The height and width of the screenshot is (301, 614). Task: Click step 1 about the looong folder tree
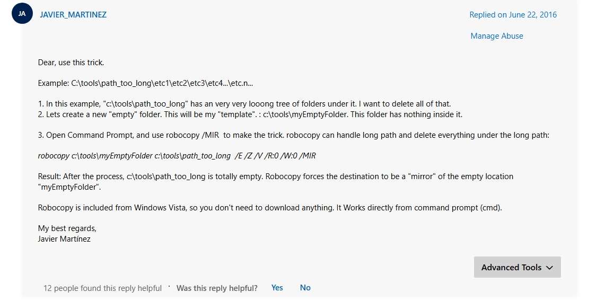(244, 104)
